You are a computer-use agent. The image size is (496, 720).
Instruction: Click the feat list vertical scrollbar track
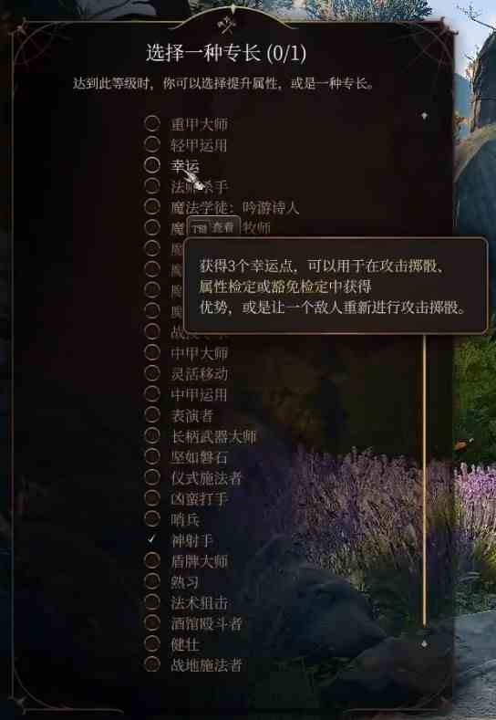[x=424, y=480]
